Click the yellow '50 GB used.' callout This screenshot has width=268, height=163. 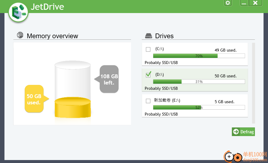[37, 99]
